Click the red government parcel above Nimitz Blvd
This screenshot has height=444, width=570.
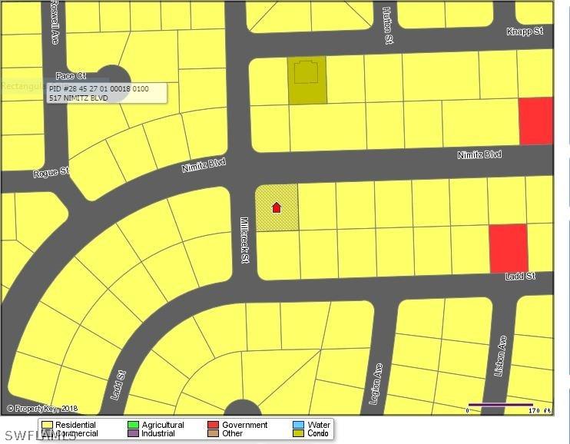536,121
